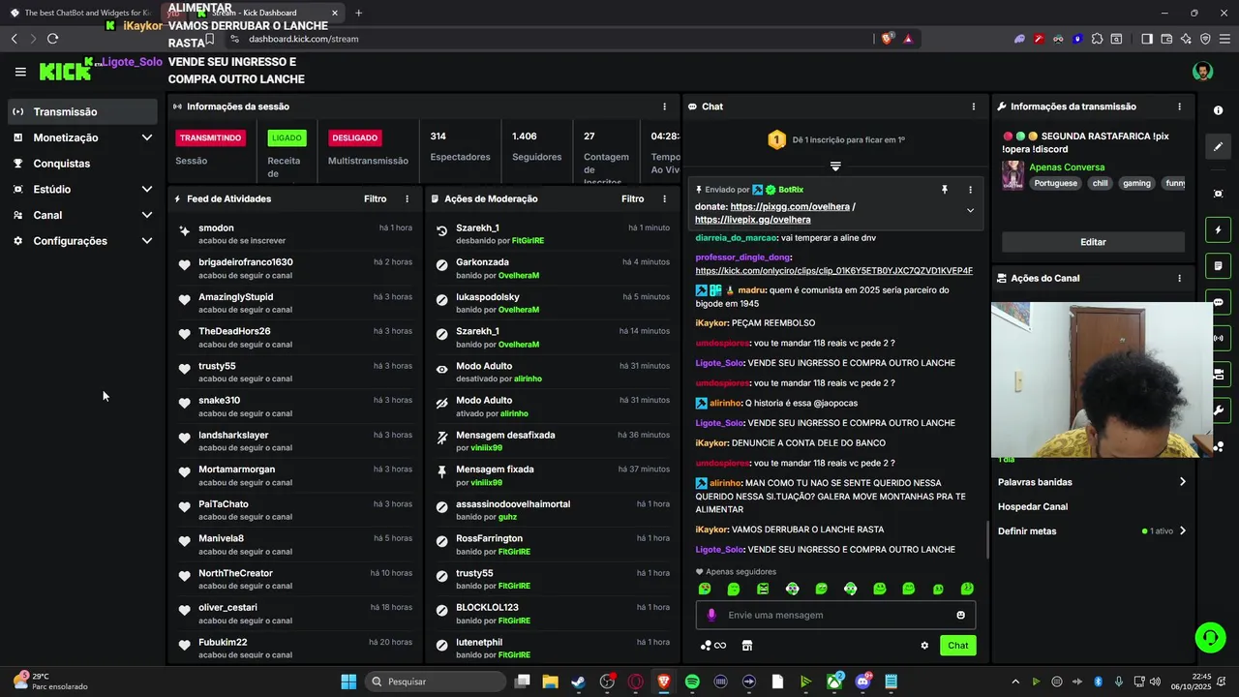
Task: Click the first green Kick emote
Action: point(705,589)
